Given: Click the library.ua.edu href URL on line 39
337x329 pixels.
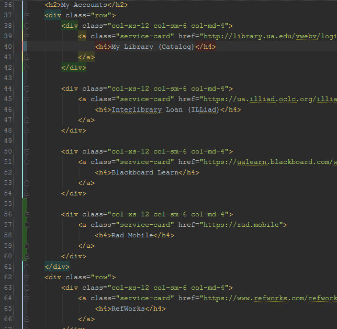Looking at the screenshot, I should coord(270,36).
